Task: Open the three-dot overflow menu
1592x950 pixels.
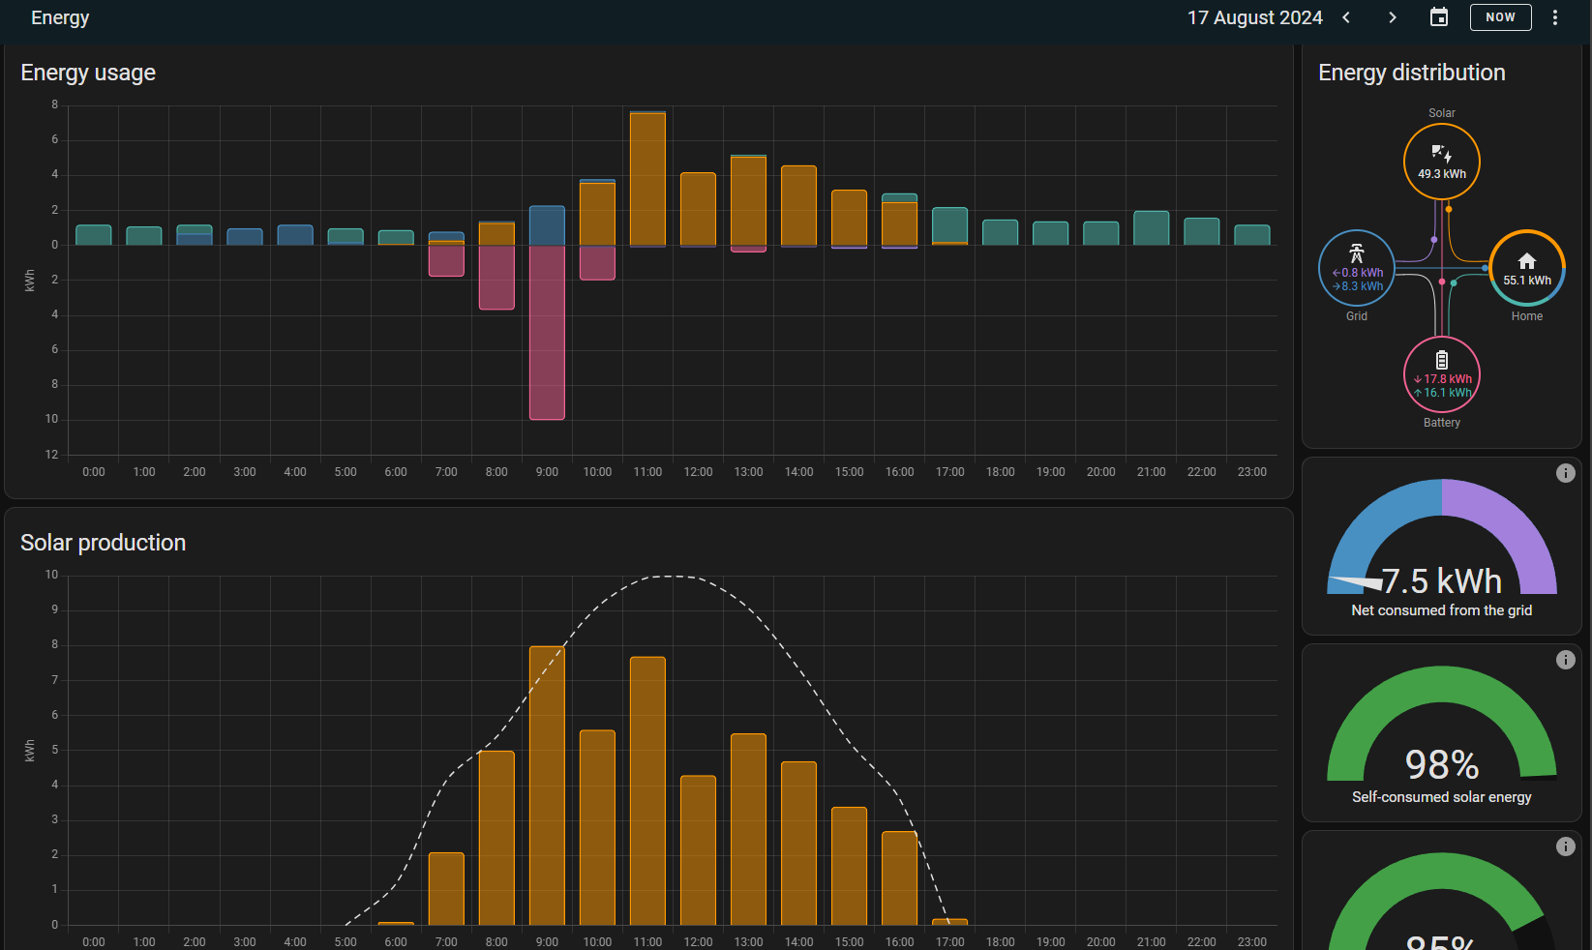Action: point(1555,17)
